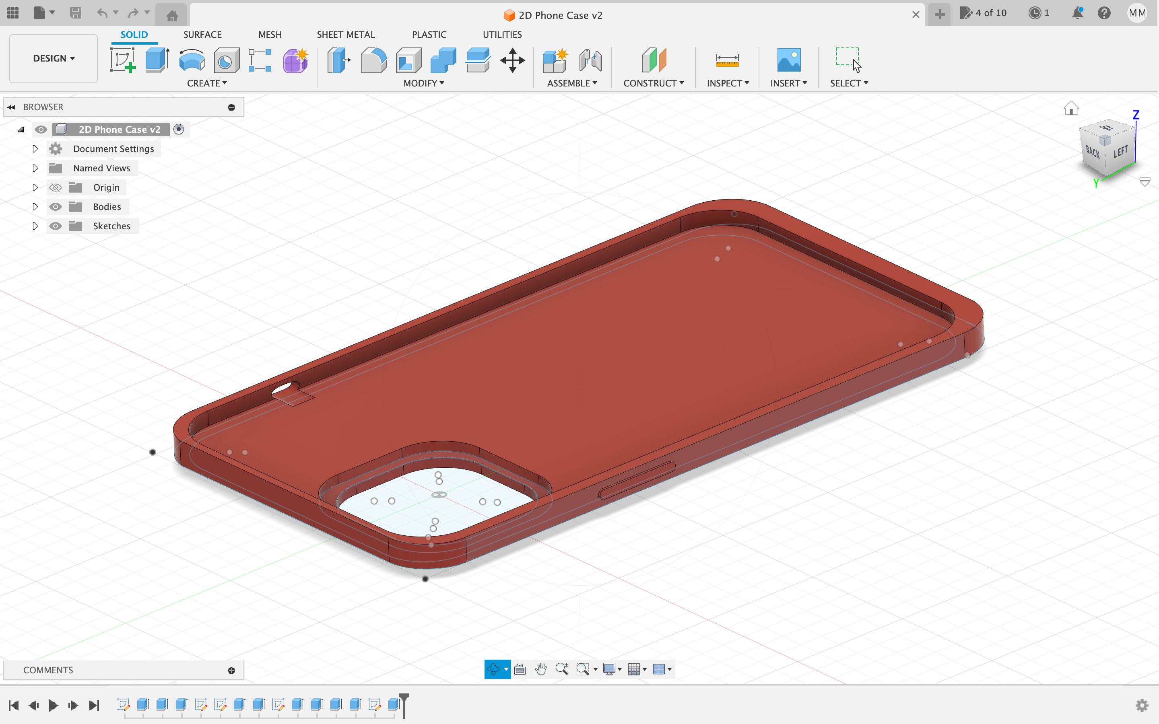The image size is (1159, 724).
Task: Toggle Sketches folder visibility eye
Action: (x=56, y=226)
